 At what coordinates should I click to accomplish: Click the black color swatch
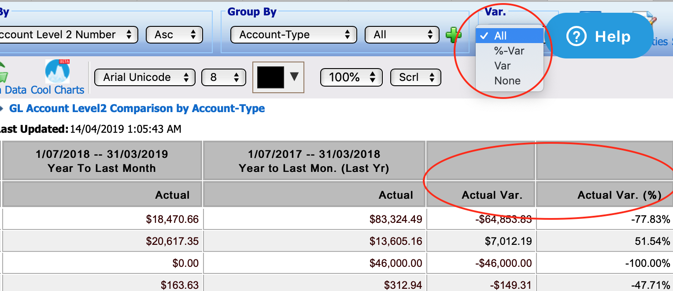tap(270, 77)
